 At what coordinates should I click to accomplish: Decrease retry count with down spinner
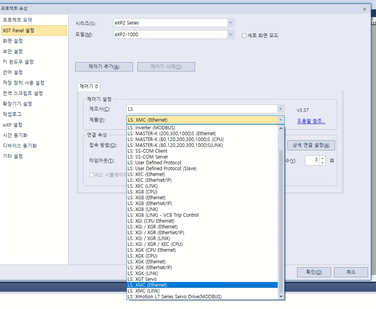[322, 163]
